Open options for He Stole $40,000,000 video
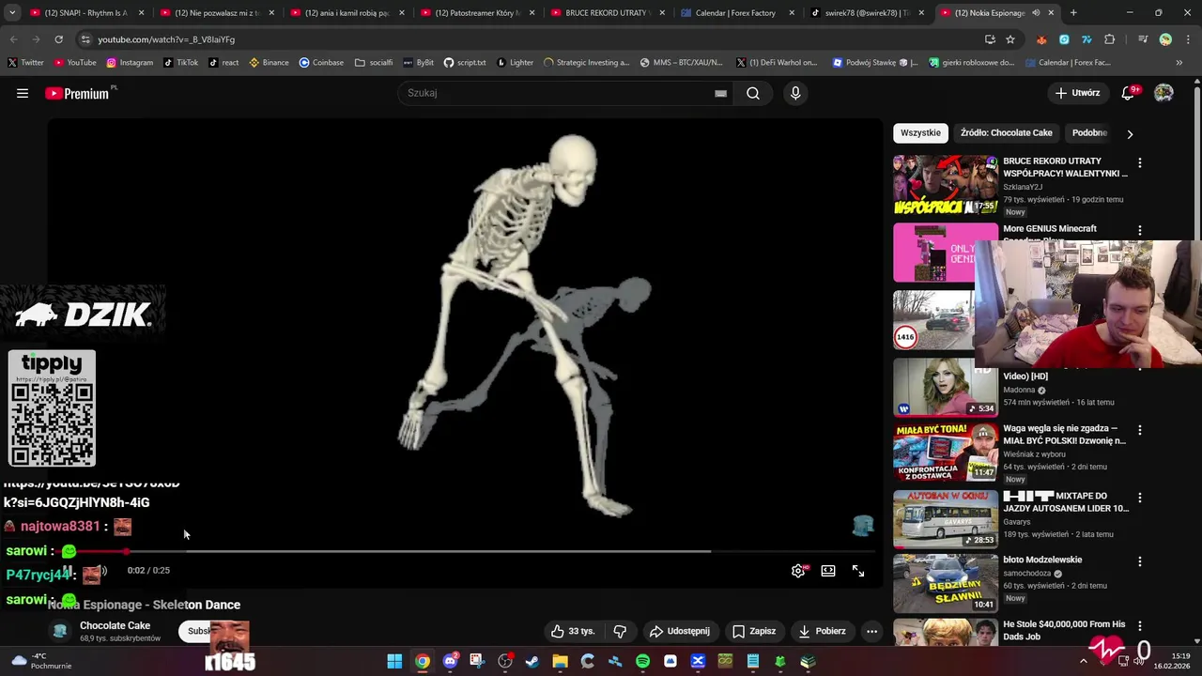The image size is (1202, 676). [x=1139, y=626]
